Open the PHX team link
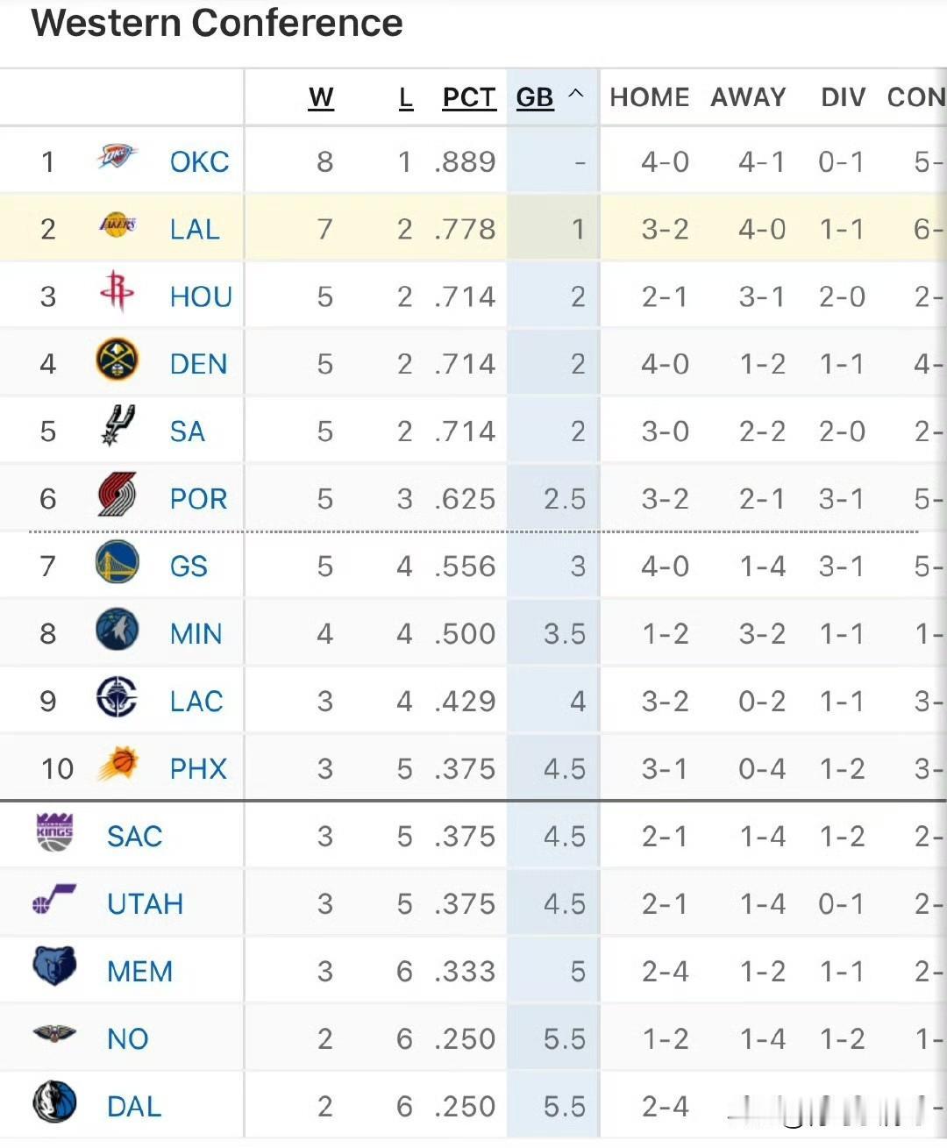Screen dimensions: 947x1148 click(198, 769)
